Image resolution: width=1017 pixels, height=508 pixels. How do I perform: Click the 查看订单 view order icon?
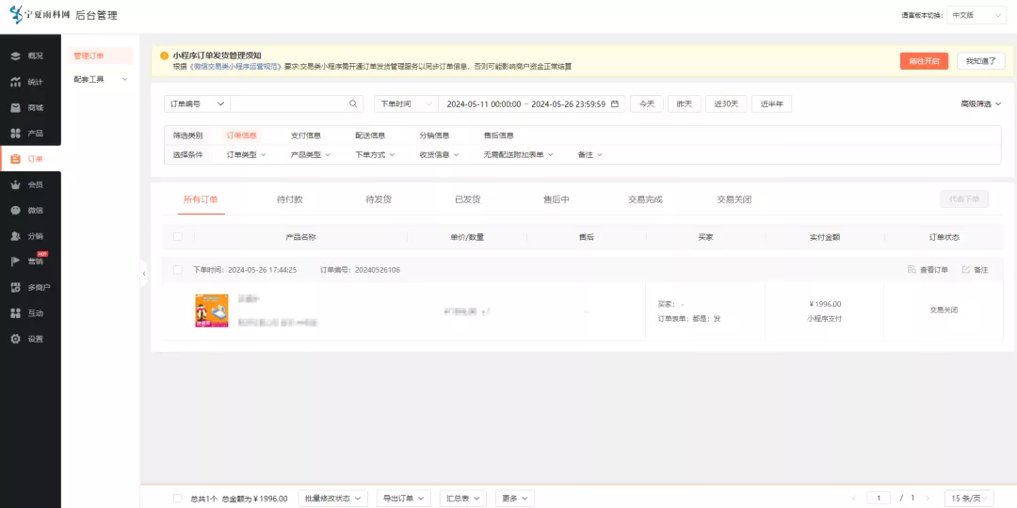tap(912, 270)
